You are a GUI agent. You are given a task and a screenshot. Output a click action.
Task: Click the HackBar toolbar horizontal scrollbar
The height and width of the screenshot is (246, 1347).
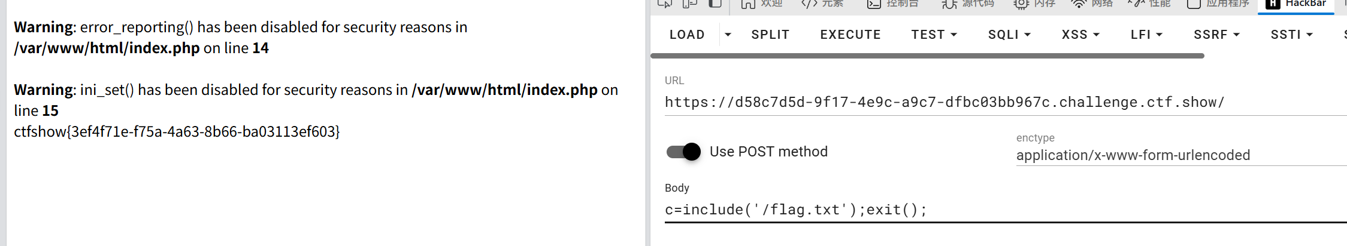click(x=927, y=56)
